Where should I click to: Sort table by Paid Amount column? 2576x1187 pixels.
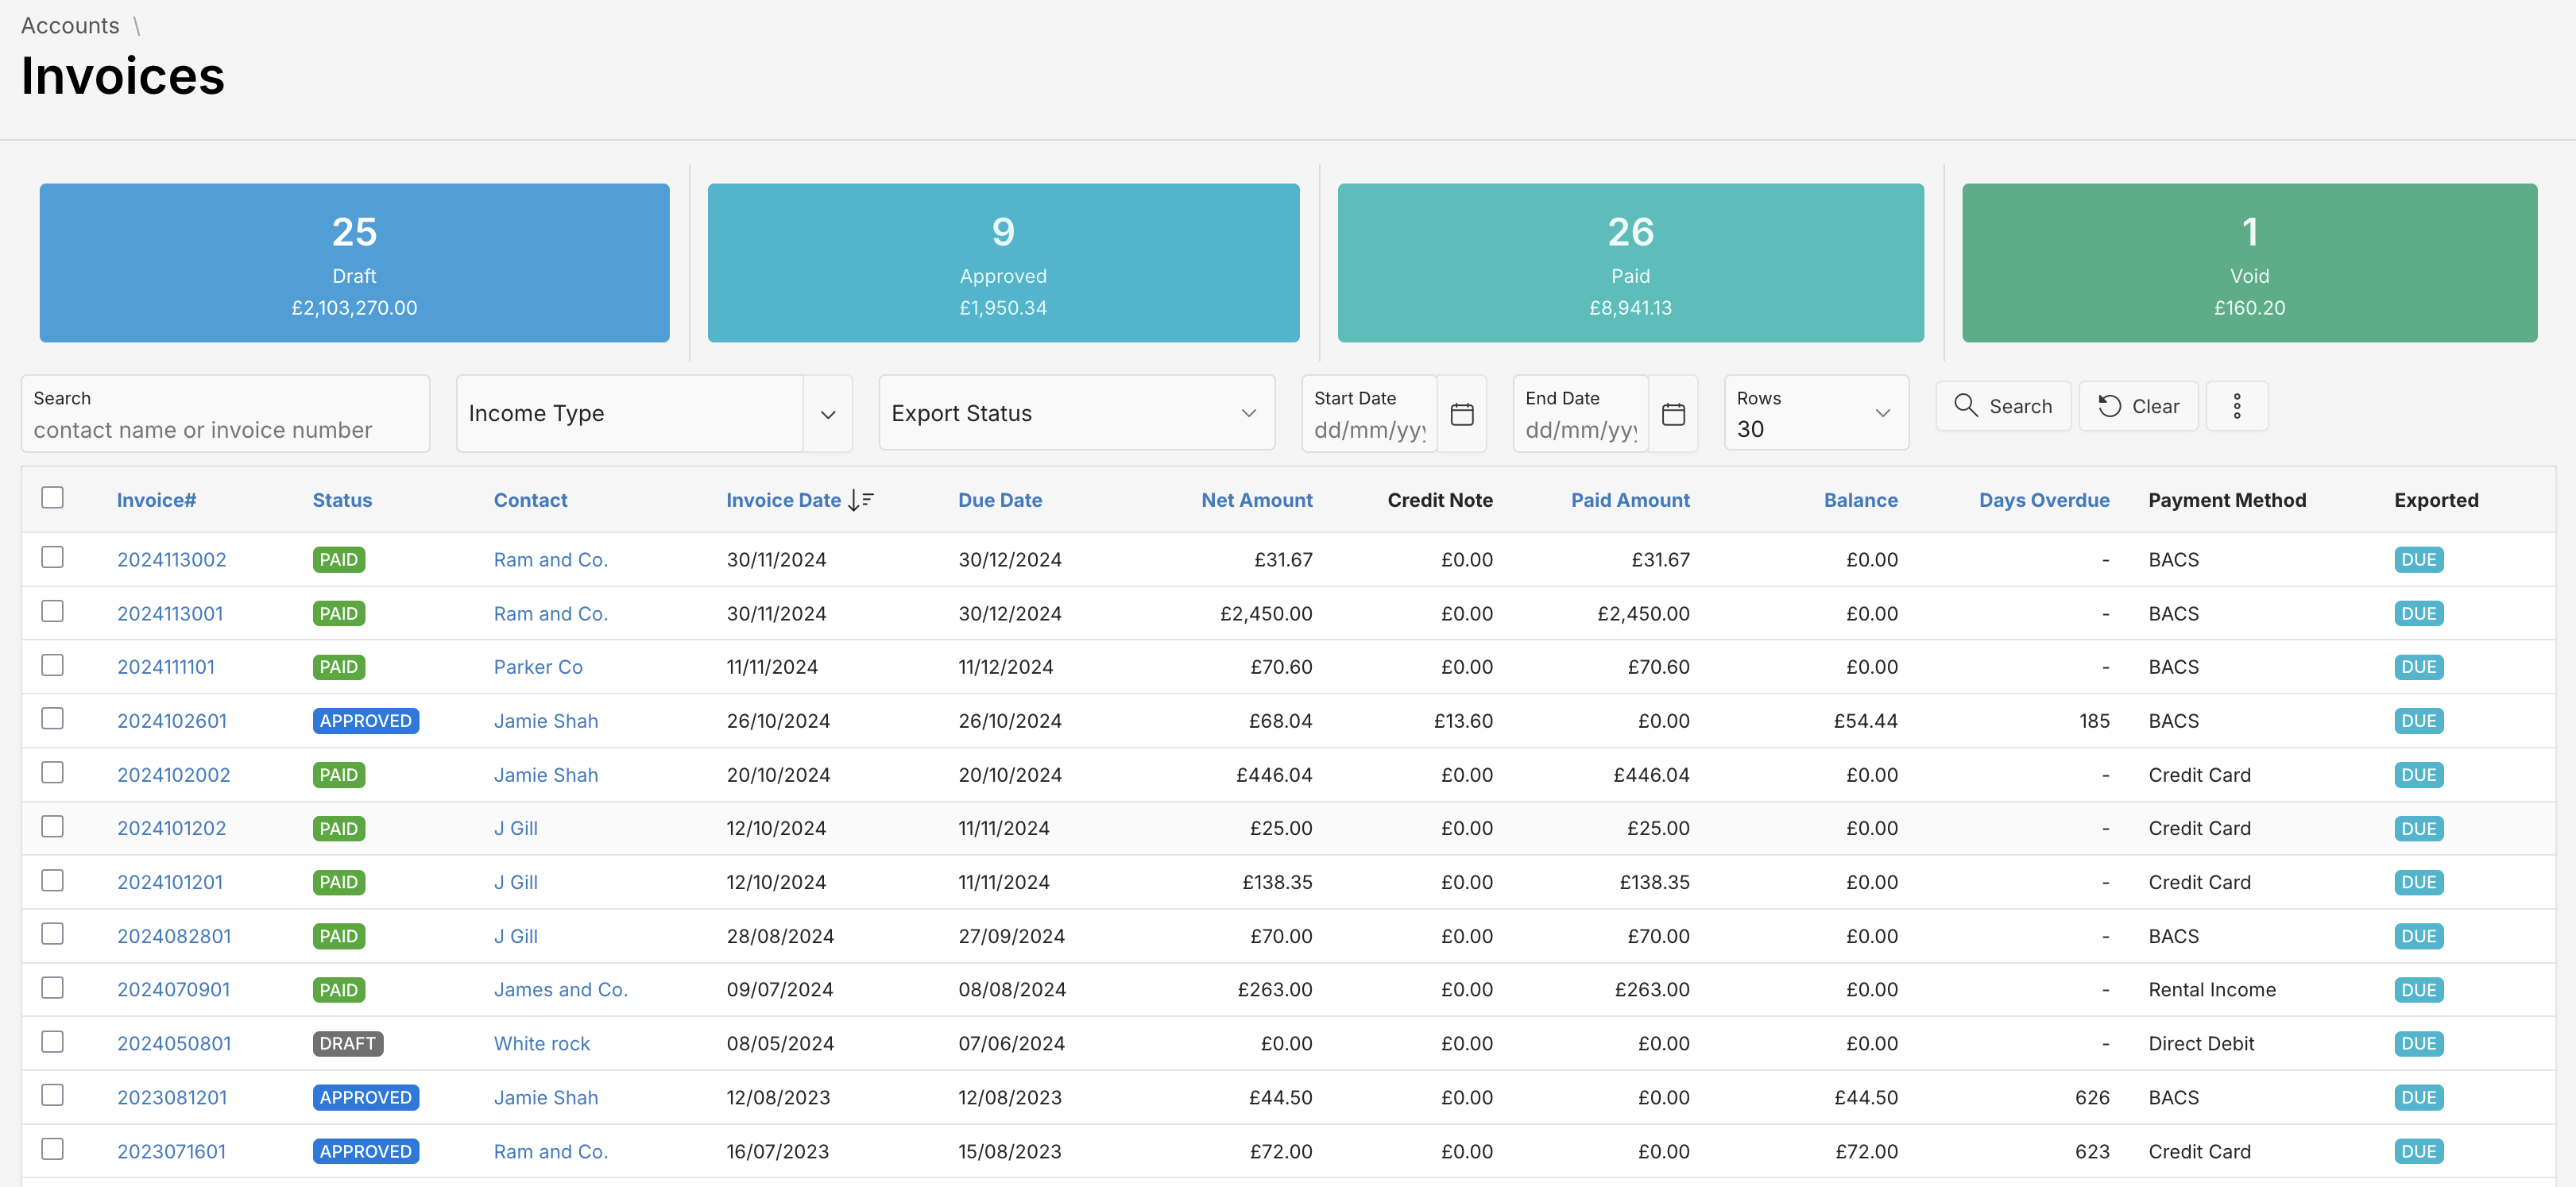pos(1630,500)
